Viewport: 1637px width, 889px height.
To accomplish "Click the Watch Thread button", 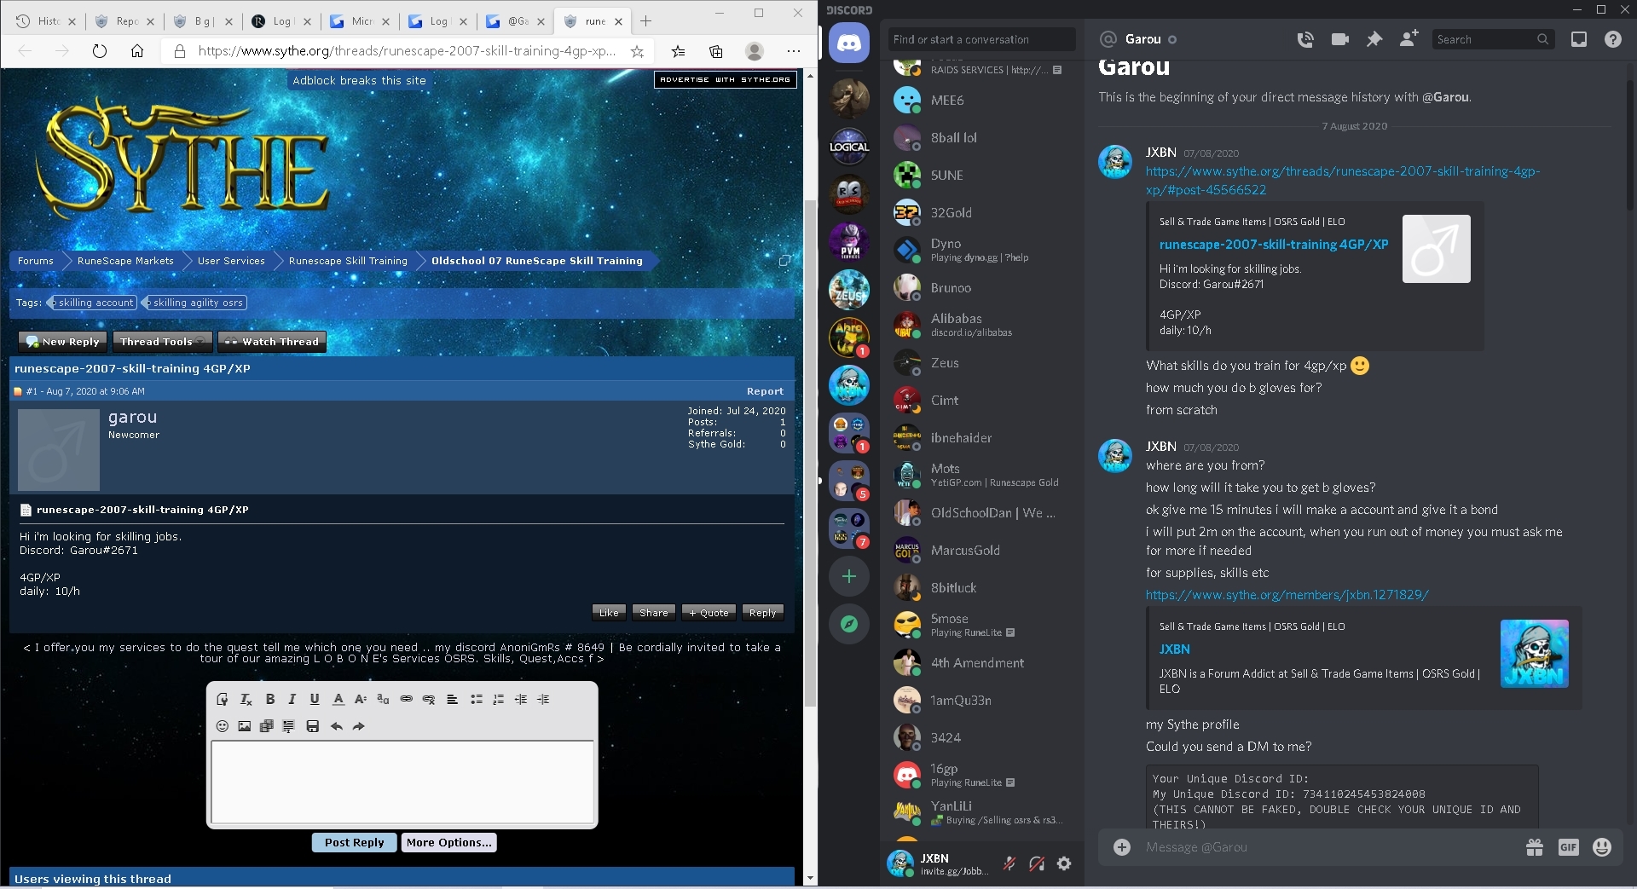I will (x=272, y=342).
